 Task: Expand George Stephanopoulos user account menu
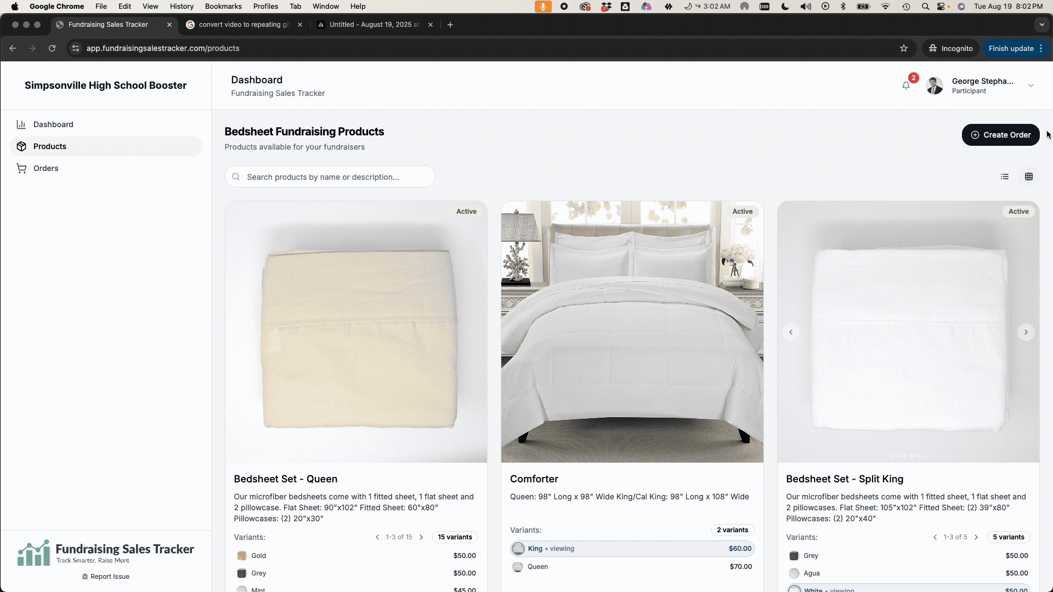coord(1030,86)
